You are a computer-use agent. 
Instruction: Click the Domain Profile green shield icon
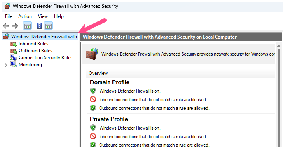pos(93,91)
